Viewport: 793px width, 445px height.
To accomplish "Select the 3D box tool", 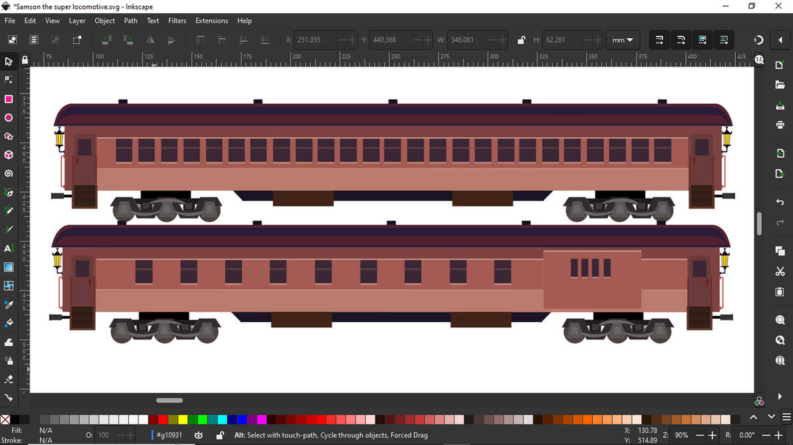I will [9, 155].
